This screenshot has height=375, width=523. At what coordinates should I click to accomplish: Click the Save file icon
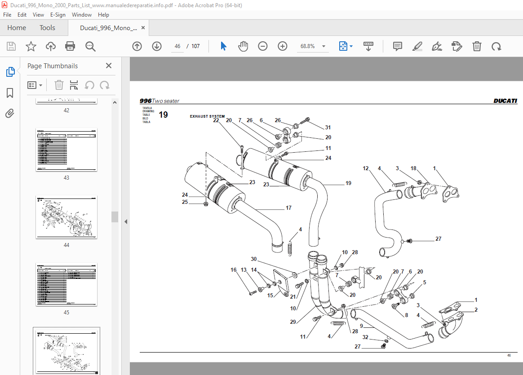pos(11,46)
